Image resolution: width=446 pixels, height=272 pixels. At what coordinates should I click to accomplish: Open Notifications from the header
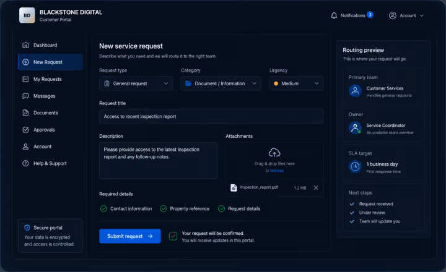coord(352,15)
